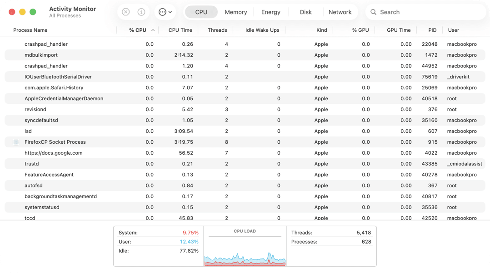Viewport: 490px width, 273px height.
Task: Select the syncdefaultsd process row
Action: [245, 120]
